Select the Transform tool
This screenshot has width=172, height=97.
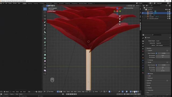click(45, 25)
